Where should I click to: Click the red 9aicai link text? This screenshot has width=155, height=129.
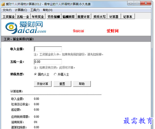[78, 31]
